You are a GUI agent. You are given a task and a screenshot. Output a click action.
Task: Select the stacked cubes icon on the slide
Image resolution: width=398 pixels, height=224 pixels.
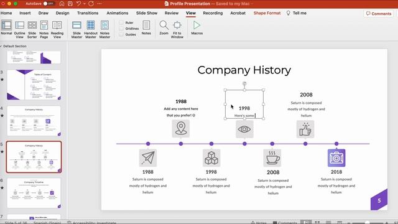point(211,157)
